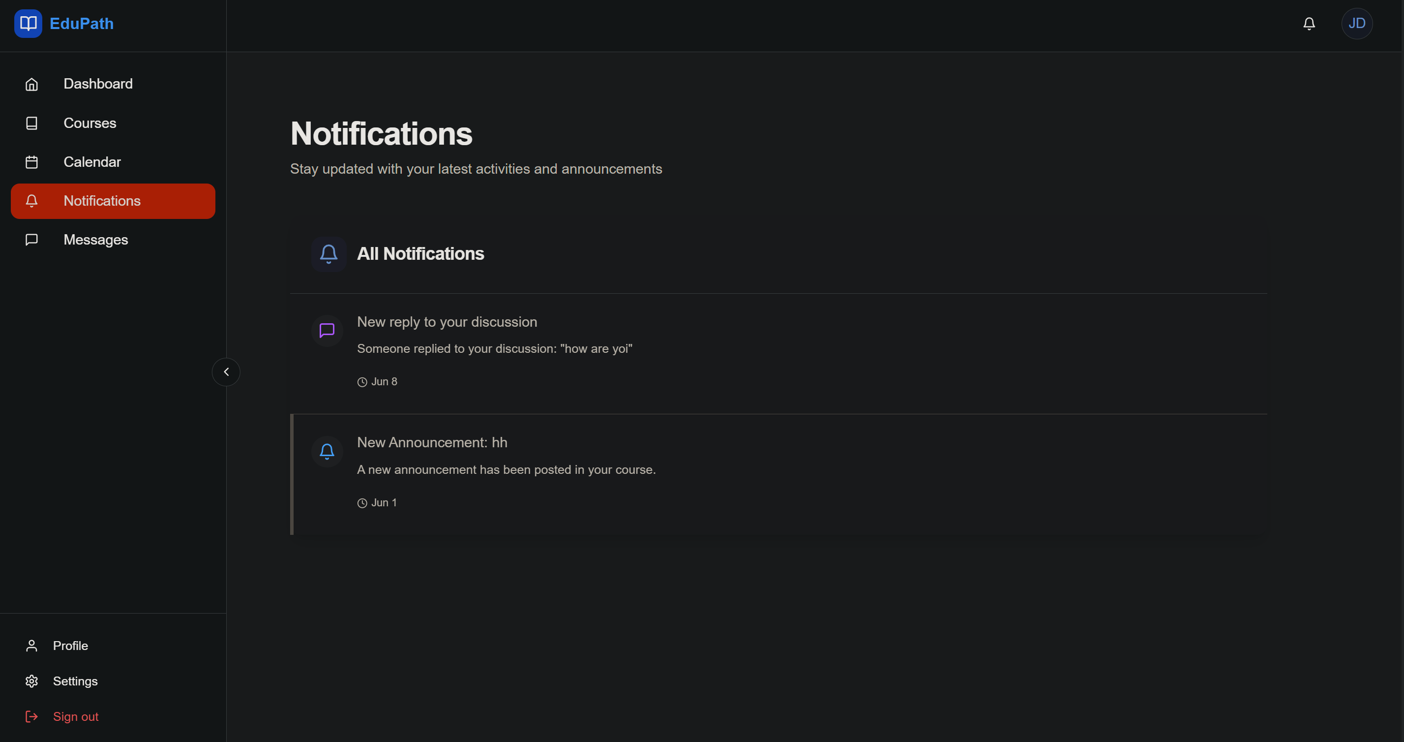Select Calendar from the sidebar

pyautogui.click(x=92, y=162)
